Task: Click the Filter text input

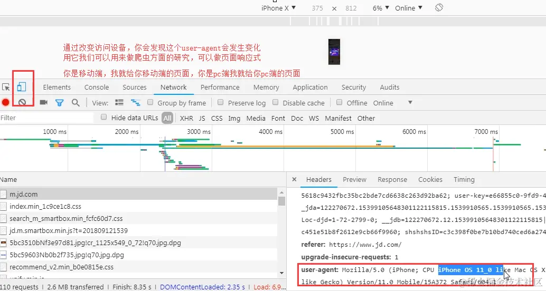Action: pos(46,118)
